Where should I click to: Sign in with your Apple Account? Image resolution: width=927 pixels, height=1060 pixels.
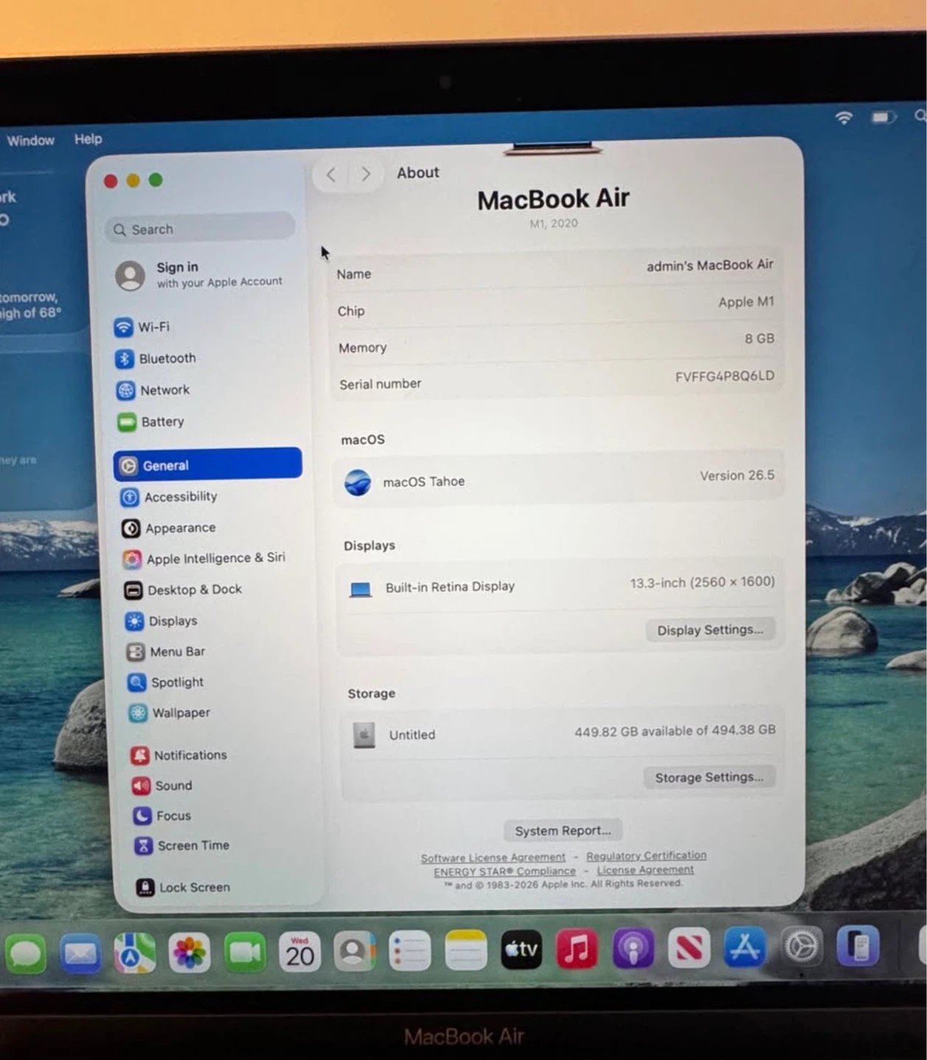click(x=200, y=275)
